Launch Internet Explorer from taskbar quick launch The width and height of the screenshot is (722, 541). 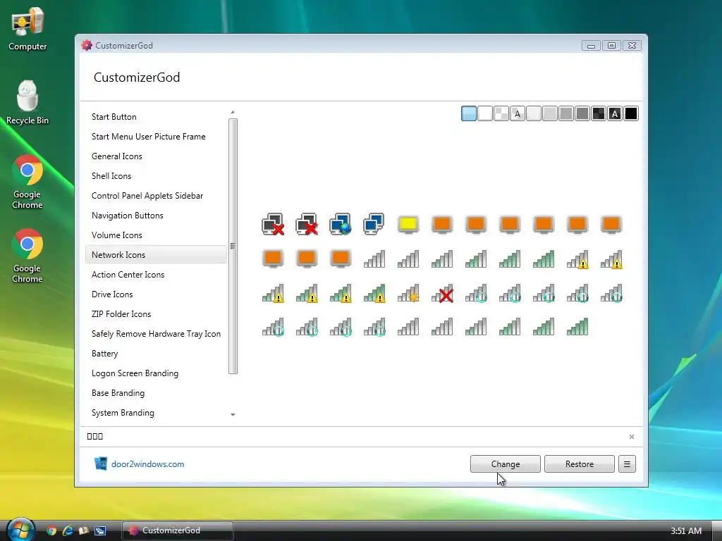pyautogui.click(x=68, y=530)
